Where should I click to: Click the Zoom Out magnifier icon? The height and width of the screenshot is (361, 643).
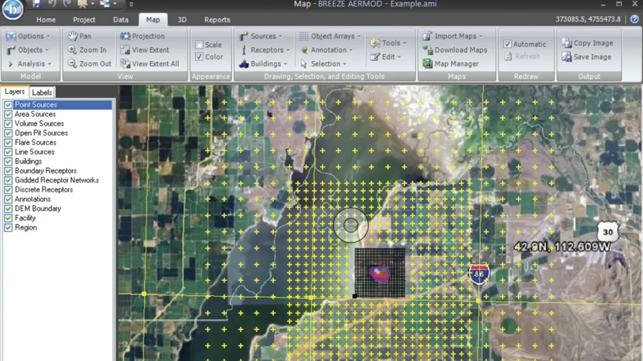[72, 64]
